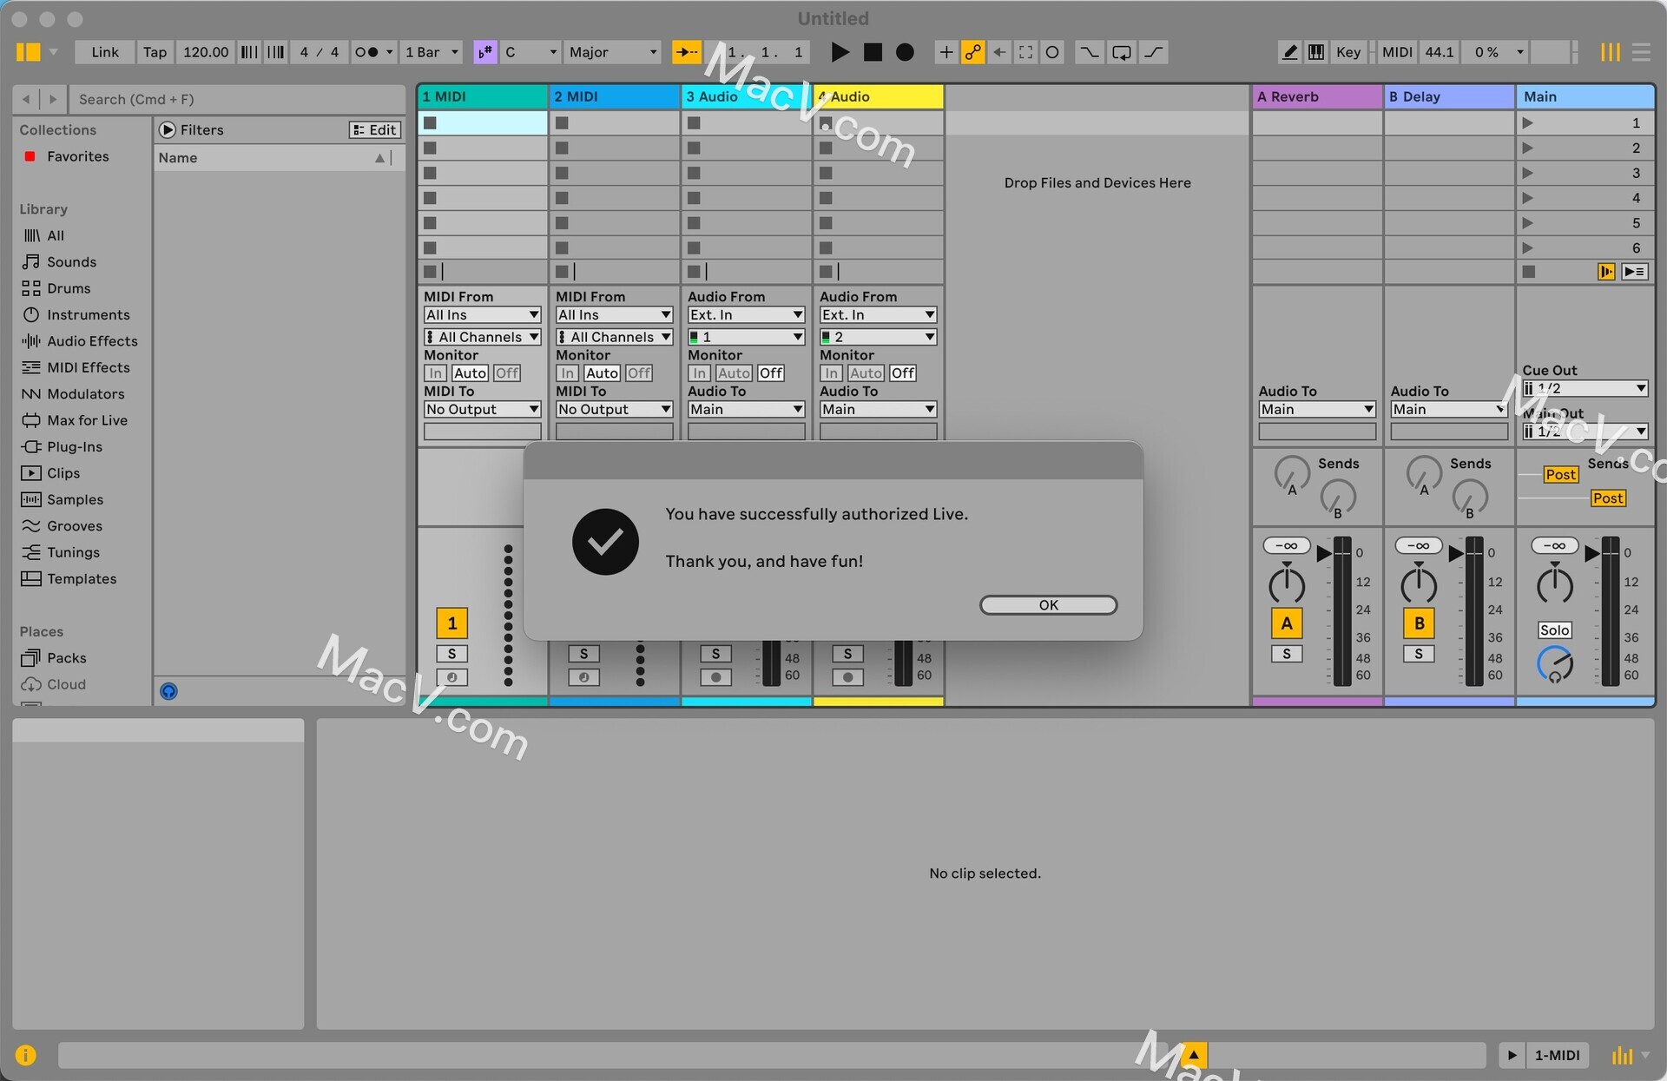Click the 120.00 tempo field
The image size is (1667, 1081).
coord(206,52)
